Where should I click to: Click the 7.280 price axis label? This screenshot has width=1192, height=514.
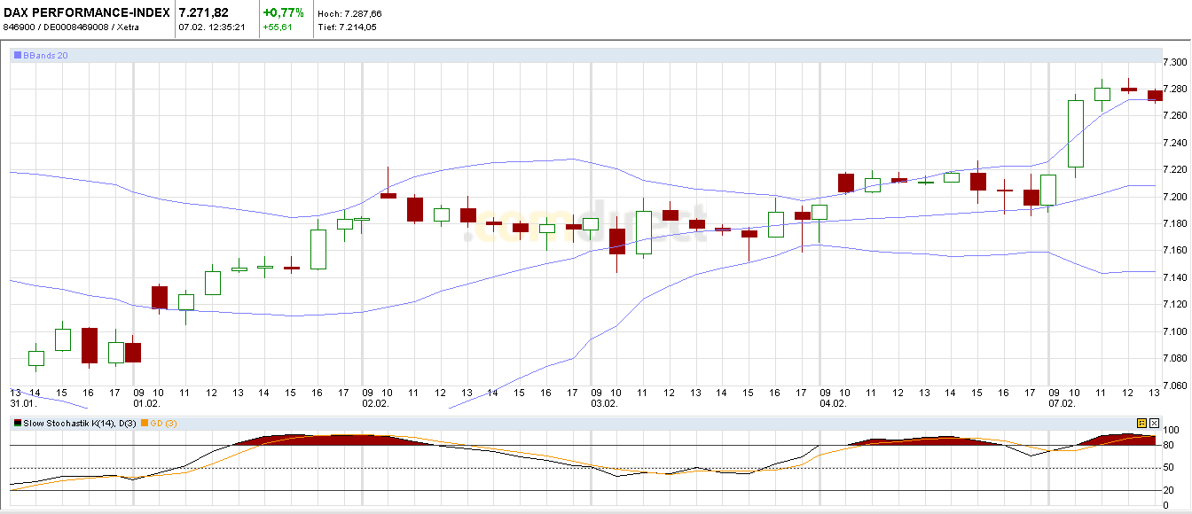point(1174,89)
